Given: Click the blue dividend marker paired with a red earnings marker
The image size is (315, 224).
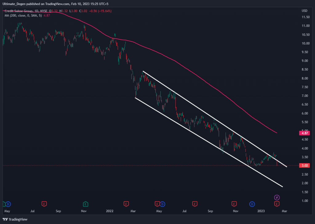Looking at the screenshot, I should 162,204.
